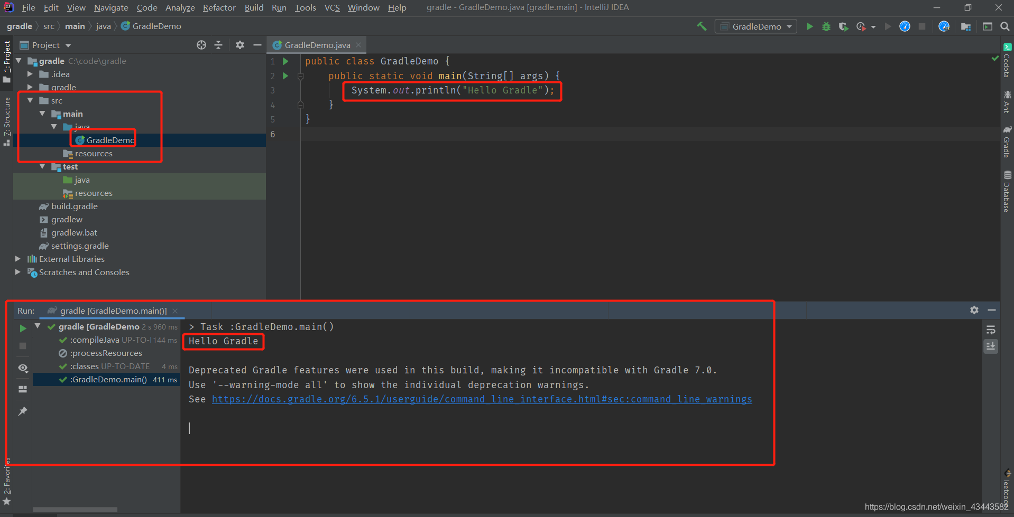Open Project Structure icon in toolbar
1014x517 pixels.
click(x=966, y=26)
